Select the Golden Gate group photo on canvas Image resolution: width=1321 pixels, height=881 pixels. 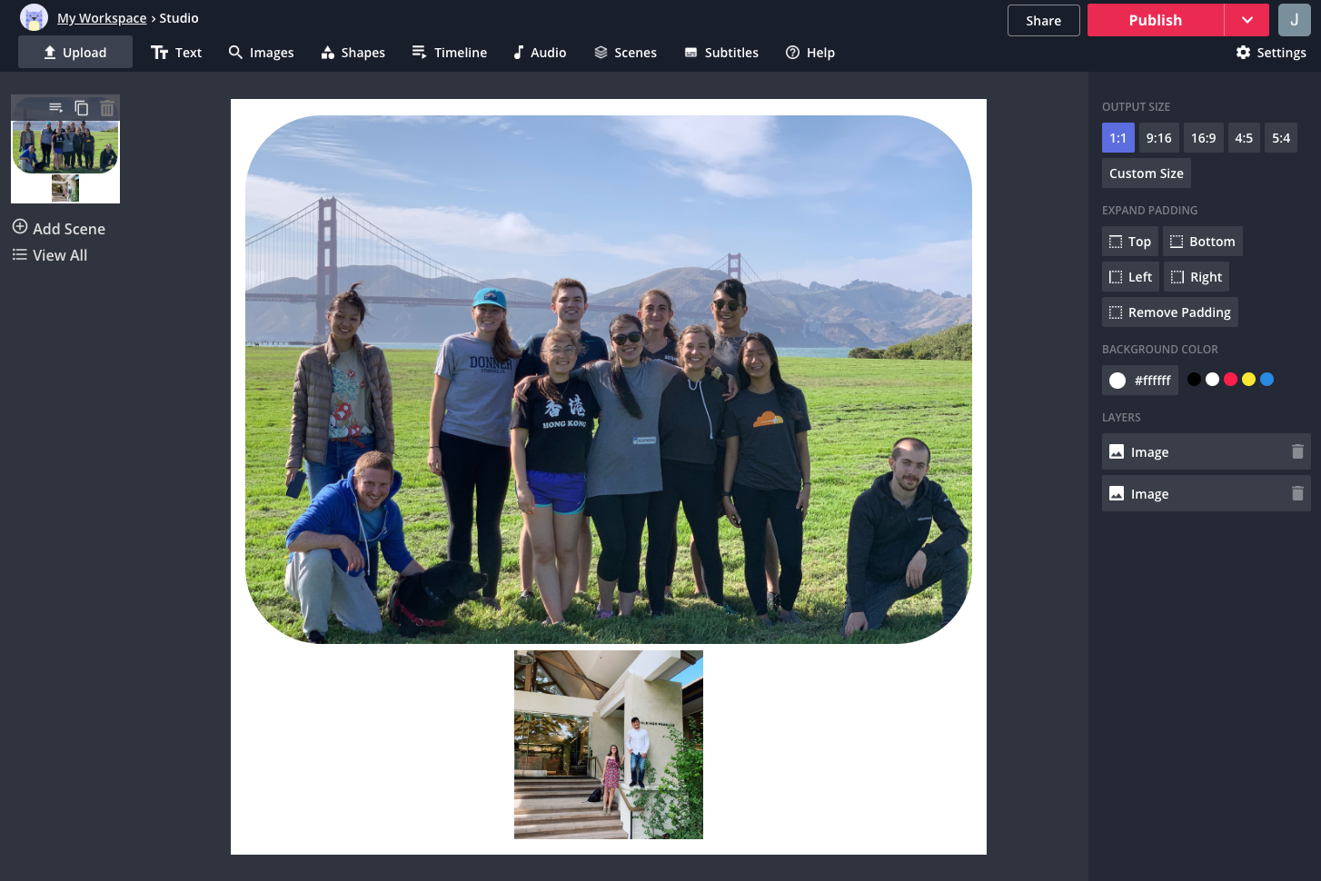[x=609, y=380]
